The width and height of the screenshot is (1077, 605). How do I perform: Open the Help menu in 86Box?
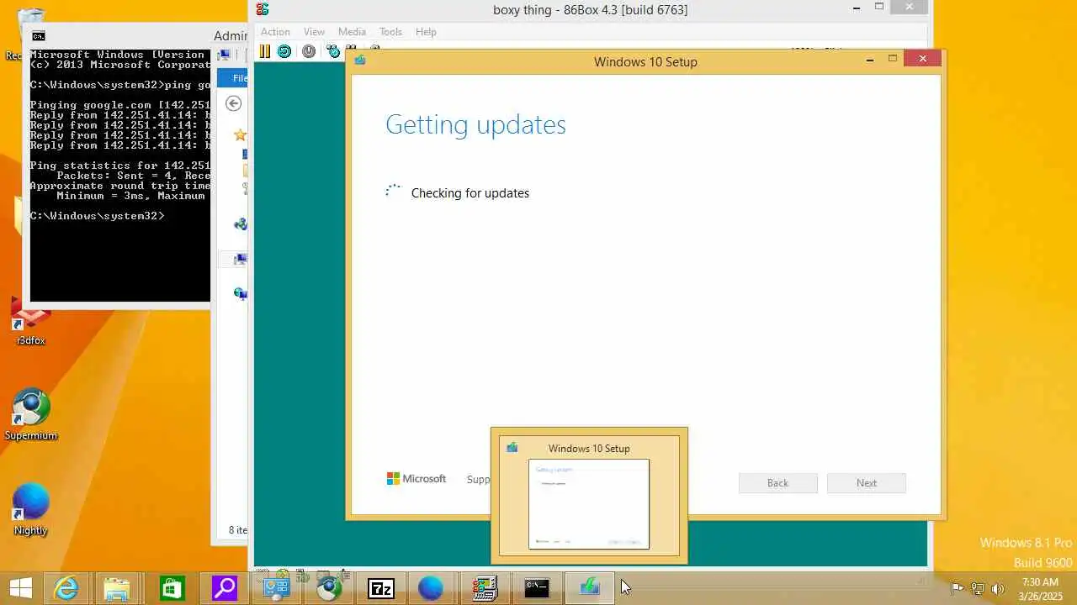pos(426,32)
